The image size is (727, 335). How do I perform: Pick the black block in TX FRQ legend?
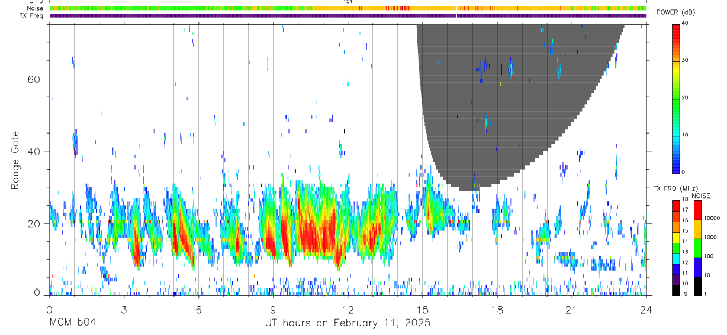pos(676,290)
